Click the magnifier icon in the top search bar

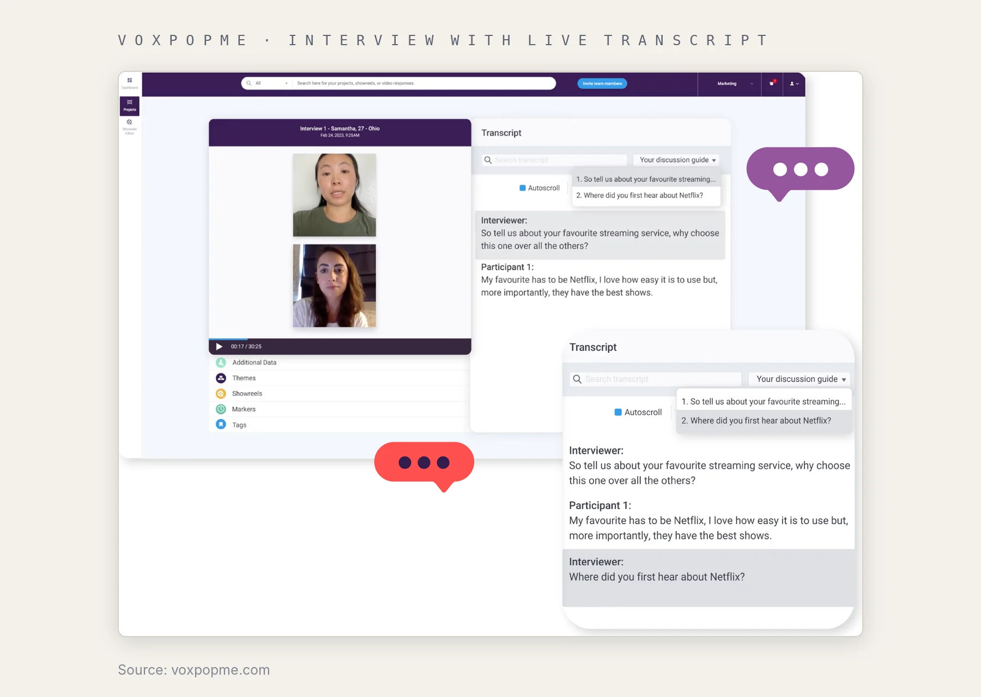(249, 83)
